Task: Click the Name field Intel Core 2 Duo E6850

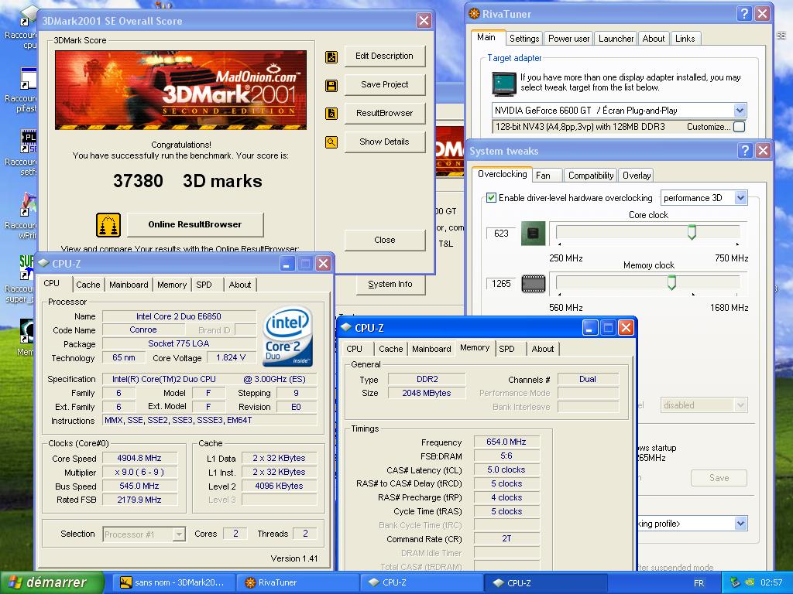Action: (x=179, y=316)
